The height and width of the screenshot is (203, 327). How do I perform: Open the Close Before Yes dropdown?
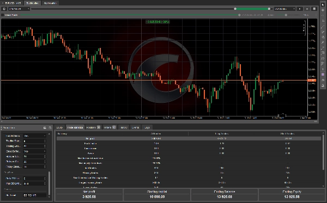[x=34, y=151]
